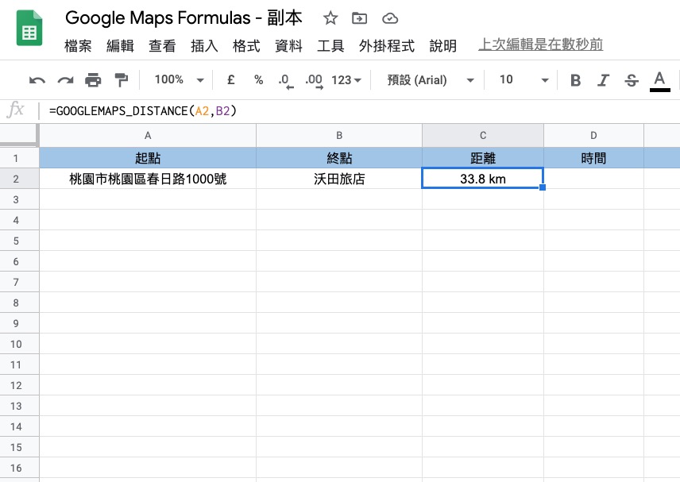Expand the Arial font dropdown

(431, 80)
